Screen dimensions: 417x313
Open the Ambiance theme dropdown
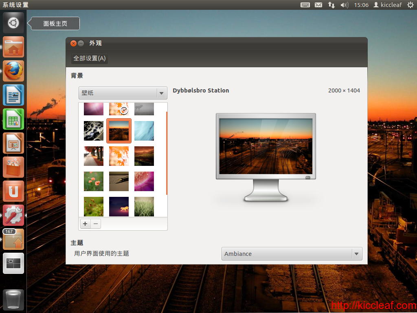click(x=292, y=253)
